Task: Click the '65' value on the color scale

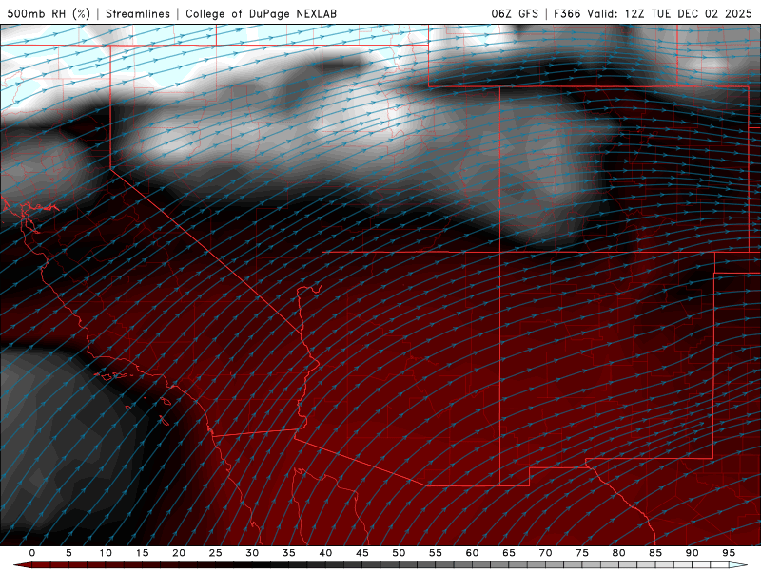Action: (509, 553)
